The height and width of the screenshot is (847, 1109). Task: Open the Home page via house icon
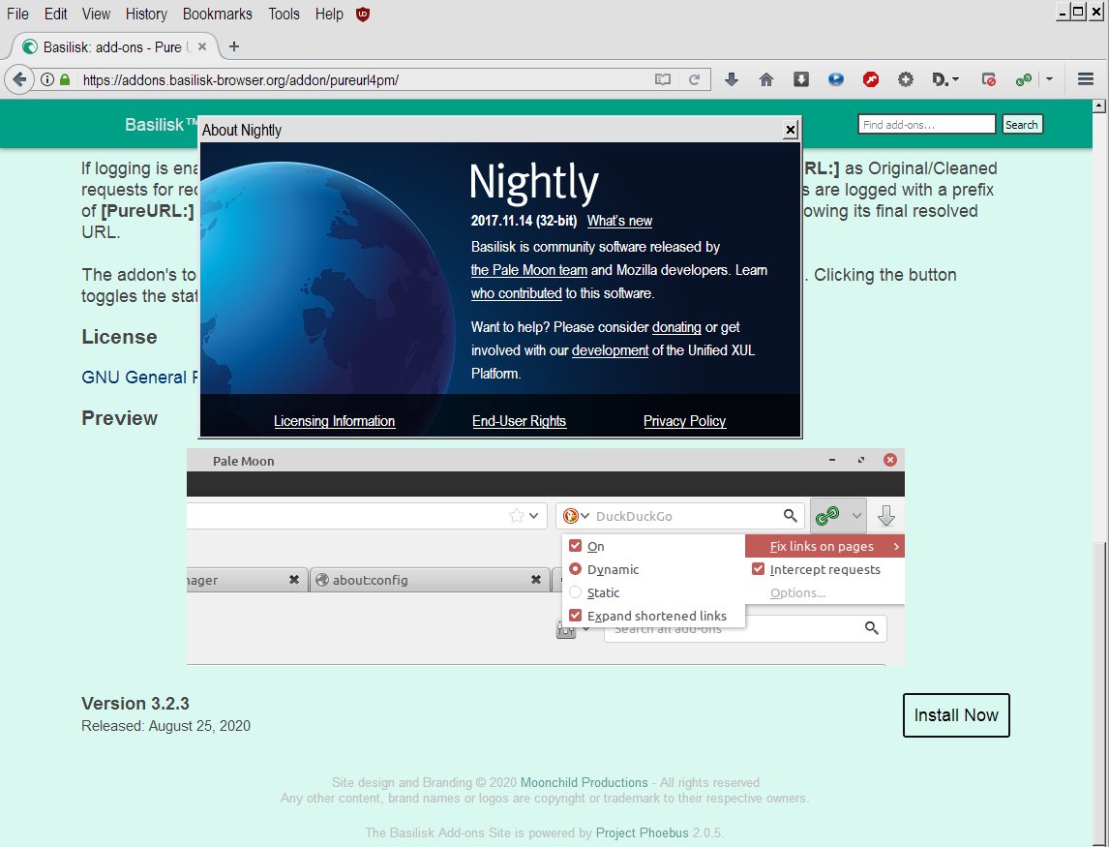(766, 80)
